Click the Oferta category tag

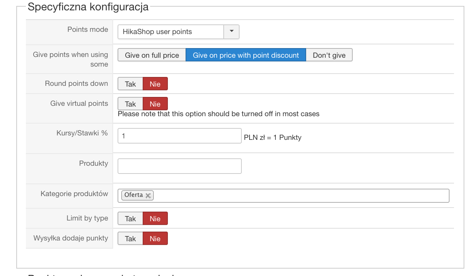pyautogui.click(x=133, y=195)
